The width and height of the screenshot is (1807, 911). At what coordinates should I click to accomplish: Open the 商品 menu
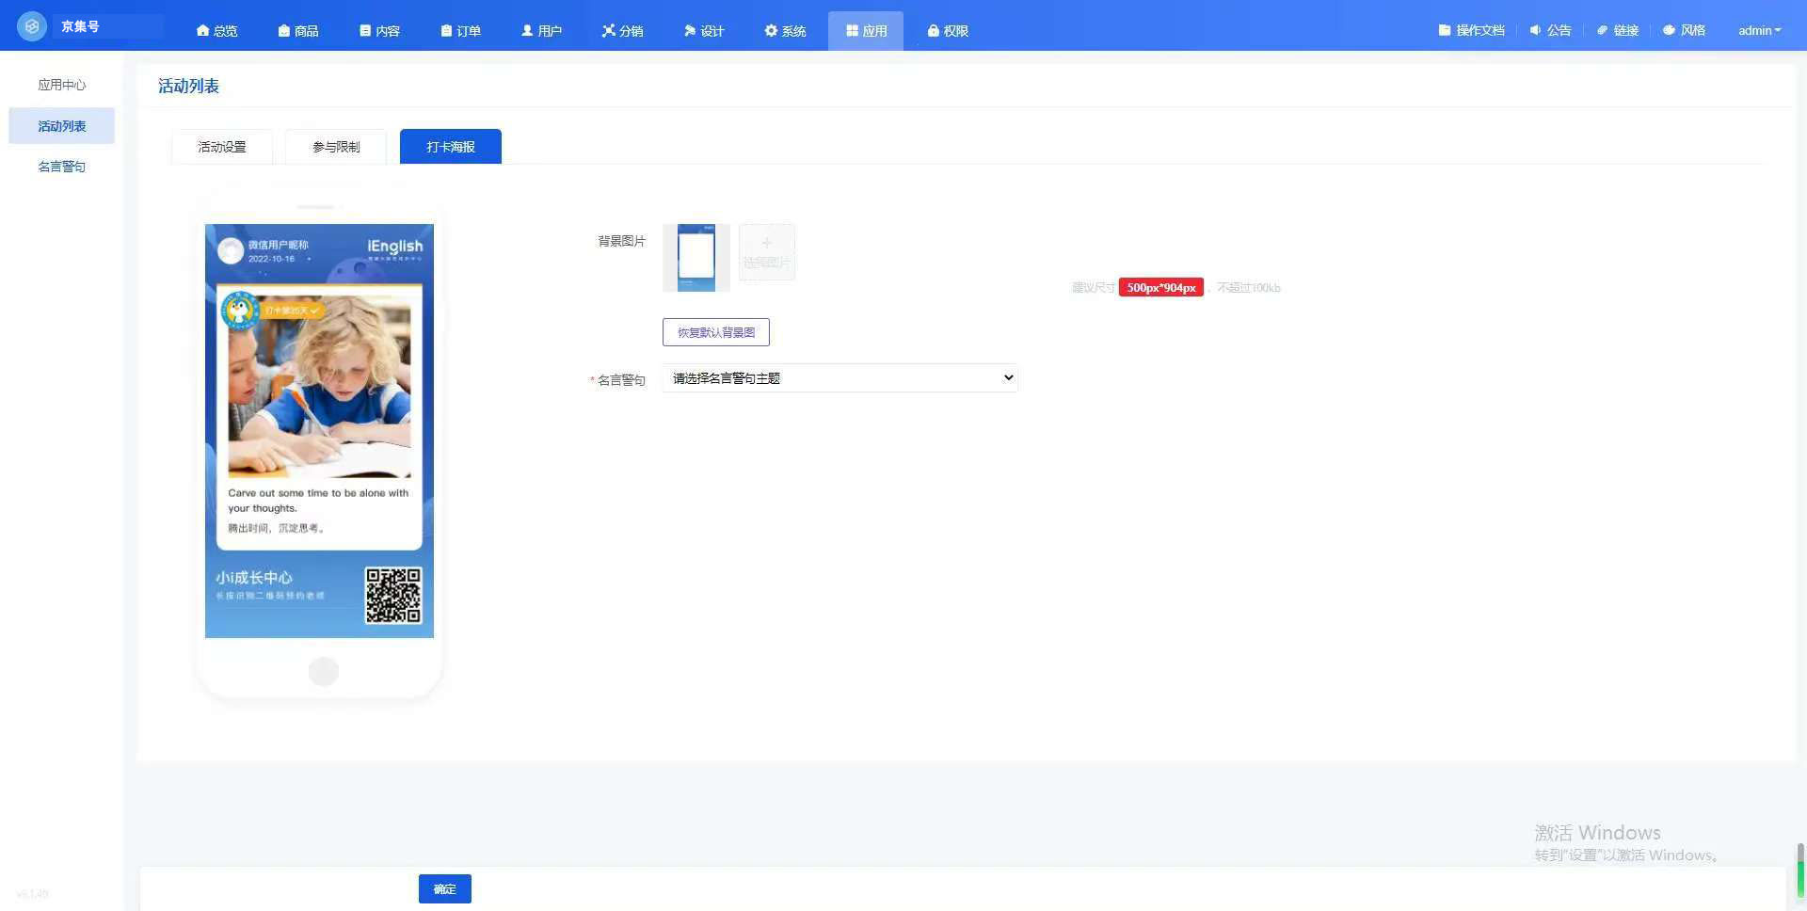(x=298, y=31)
